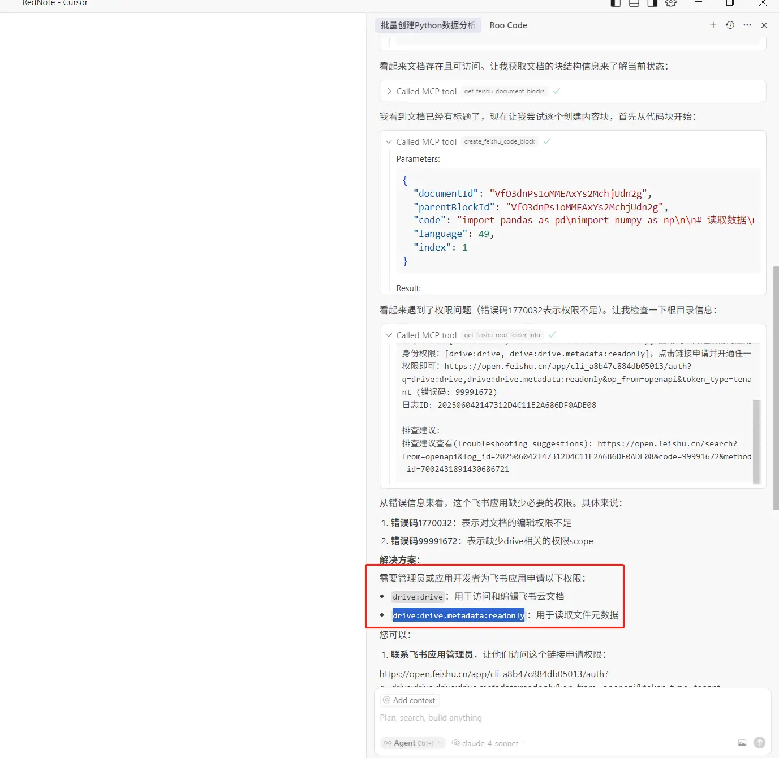The image size is (779, 758).
Task: Switch to the Roo Code tab
Action: pos(508,25)
